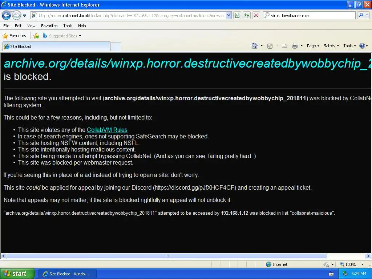
Task: Click the Internet Explorer title bar icon
Action: [x=4, y=4]
